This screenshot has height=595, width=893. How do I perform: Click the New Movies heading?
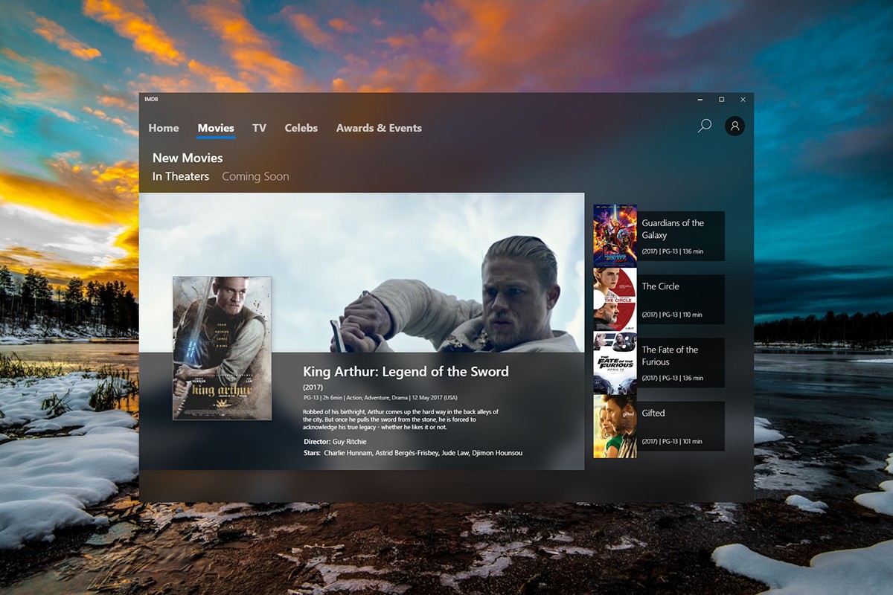188,158
